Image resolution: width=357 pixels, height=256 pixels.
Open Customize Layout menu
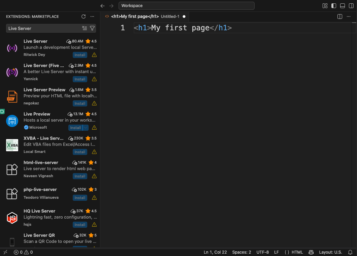coord(325,6)
